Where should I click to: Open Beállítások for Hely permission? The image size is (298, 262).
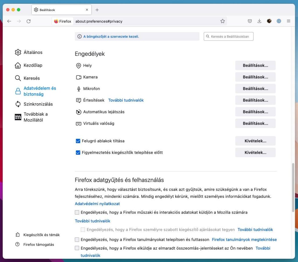[x=255, y=66]
